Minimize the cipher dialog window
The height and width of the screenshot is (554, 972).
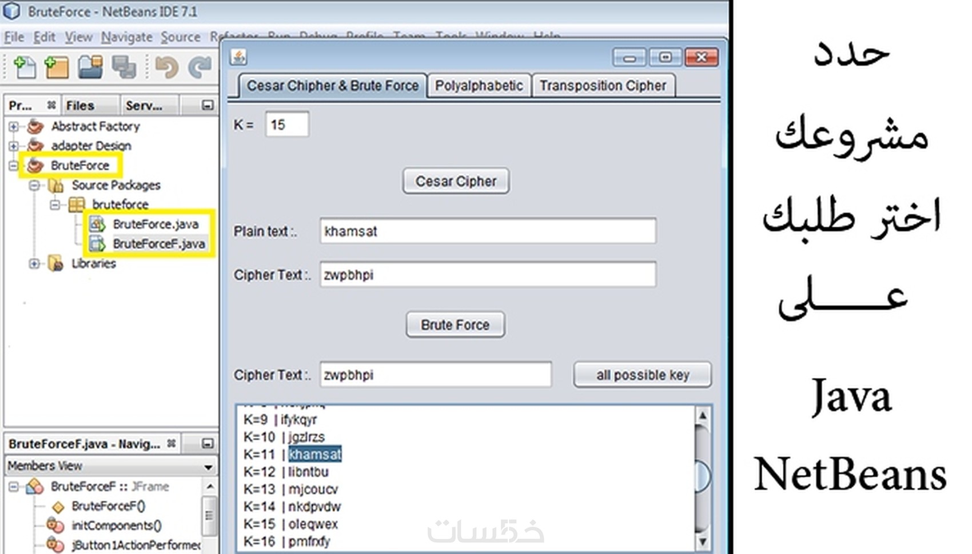[630, 57]
